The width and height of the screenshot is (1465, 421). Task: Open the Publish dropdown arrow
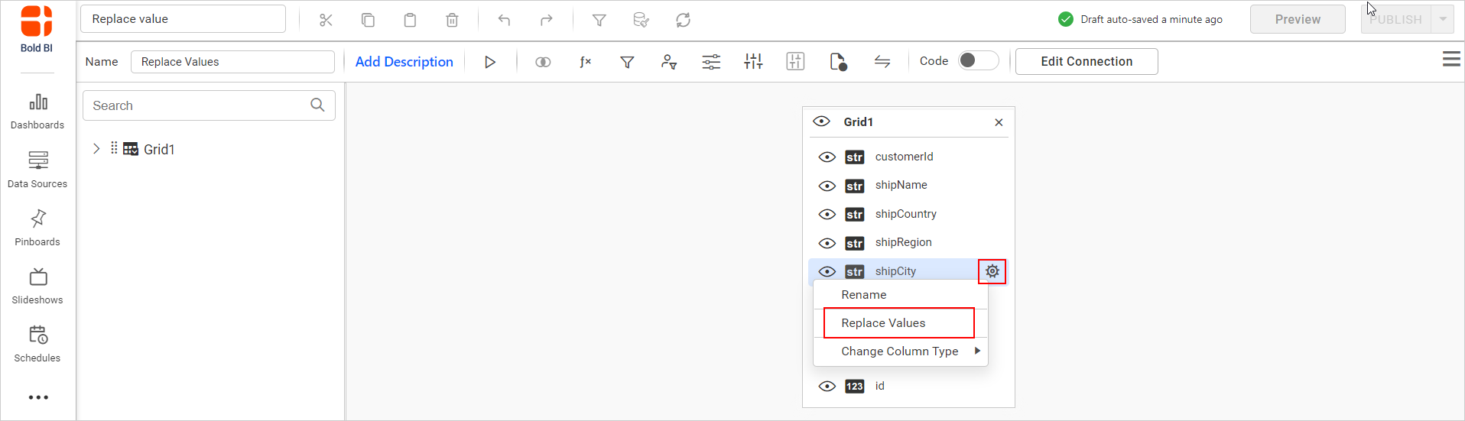pos(1443,20)
